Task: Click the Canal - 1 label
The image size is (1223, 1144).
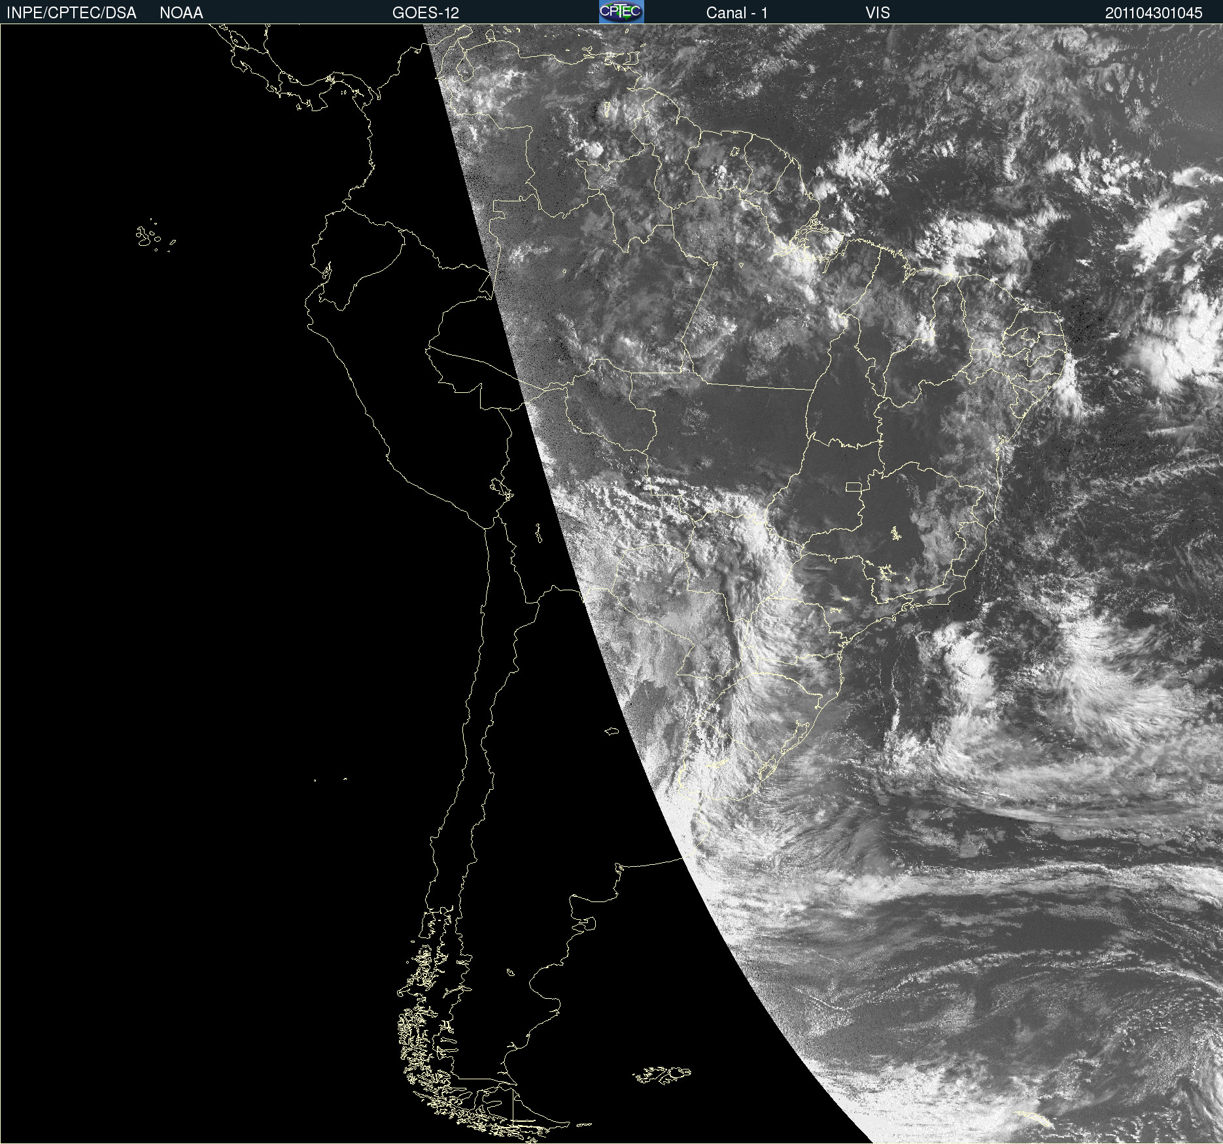Action: (737, 12)
